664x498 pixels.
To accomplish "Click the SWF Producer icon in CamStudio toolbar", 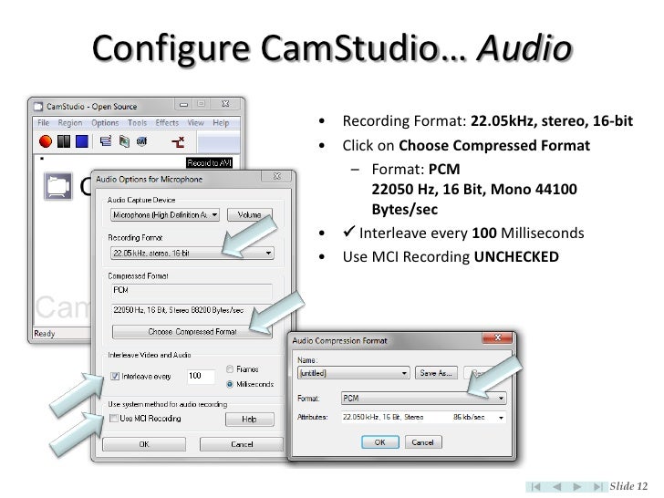I will [x=141, y=141].
